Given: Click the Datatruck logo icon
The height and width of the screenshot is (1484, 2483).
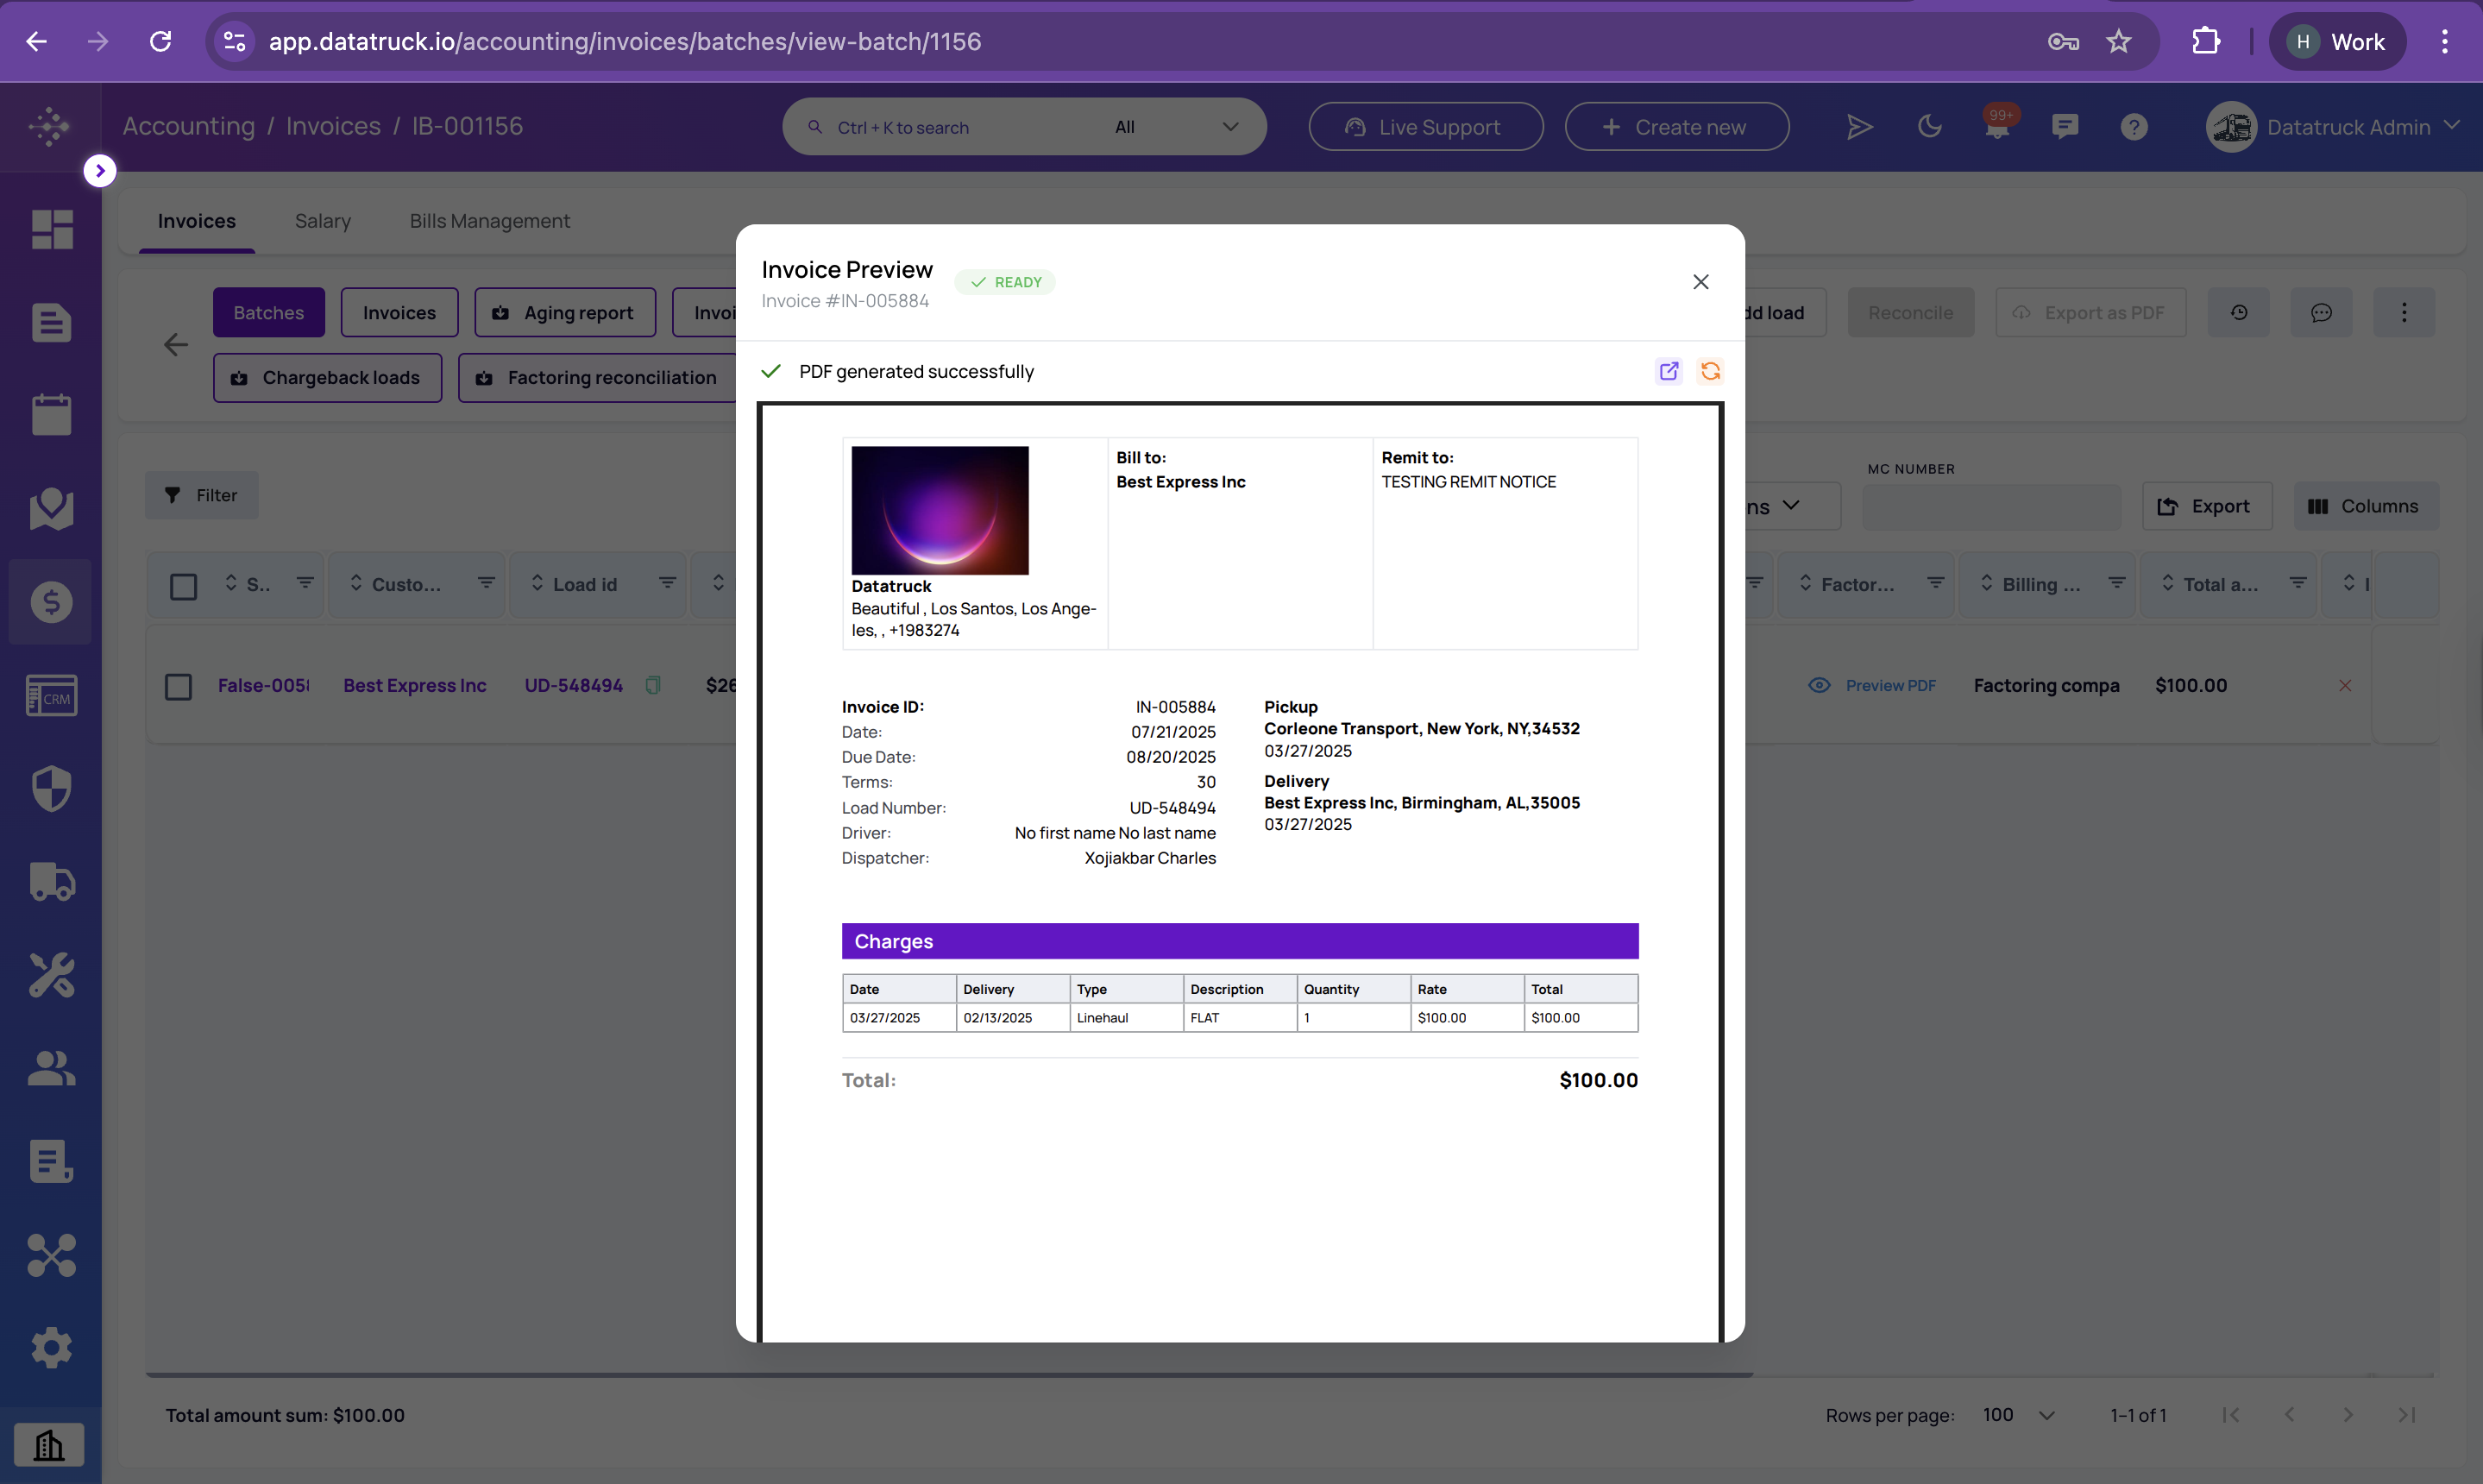Looking at the screenshot, I should [x=49, y=126].
